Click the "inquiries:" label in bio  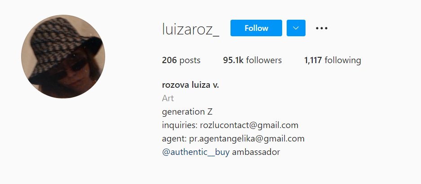(180, 125)
